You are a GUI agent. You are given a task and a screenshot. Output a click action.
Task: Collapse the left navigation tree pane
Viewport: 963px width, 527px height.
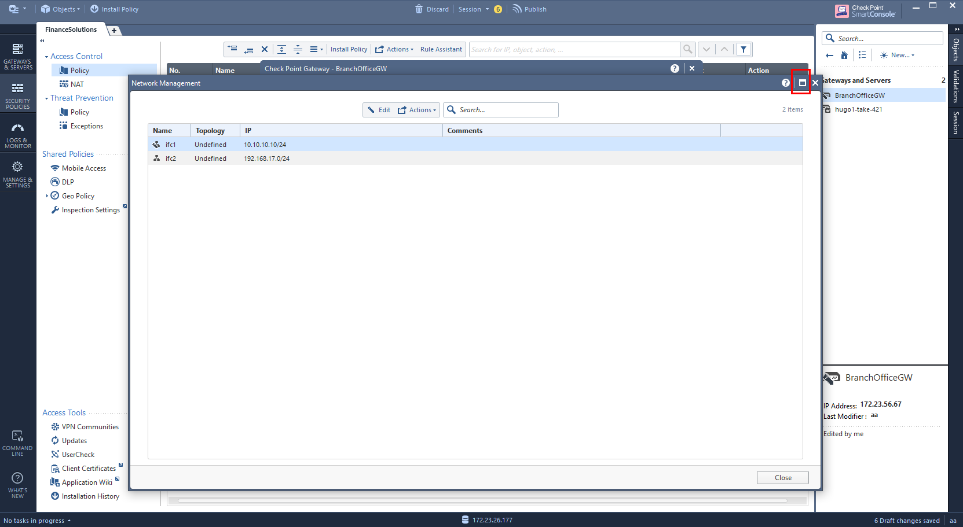pos(42,40)
